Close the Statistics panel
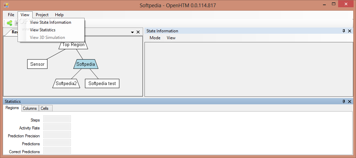 tap(350, 102)
